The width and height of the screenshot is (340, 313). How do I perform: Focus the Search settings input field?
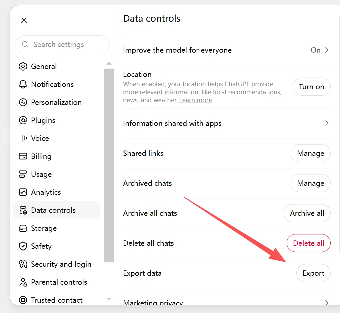(x=62, y=44)
